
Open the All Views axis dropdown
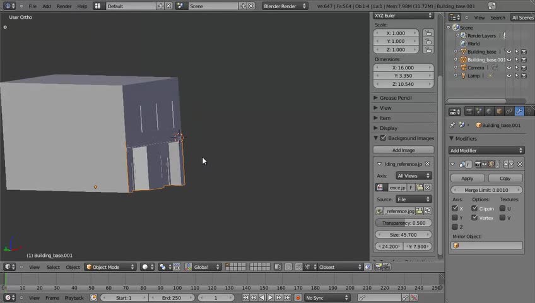pyautogui.click(x=413, y=175)
